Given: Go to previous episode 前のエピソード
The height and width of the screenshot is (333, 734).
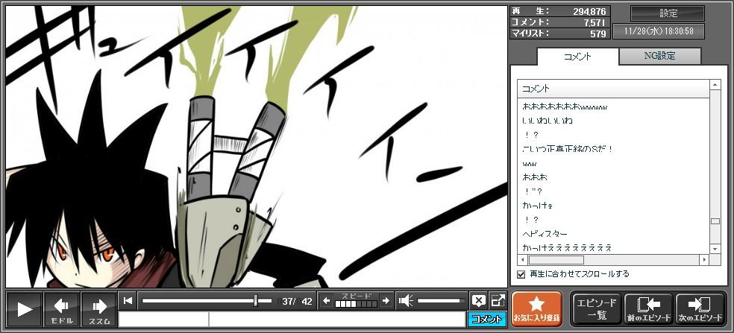Looking at the screenshot, I should tap(648, 309).
